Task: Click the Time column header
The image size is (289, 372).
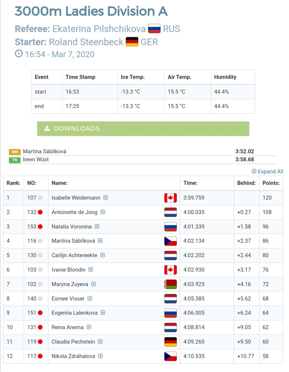Action: pyautogui.click(x=190, y=183)
